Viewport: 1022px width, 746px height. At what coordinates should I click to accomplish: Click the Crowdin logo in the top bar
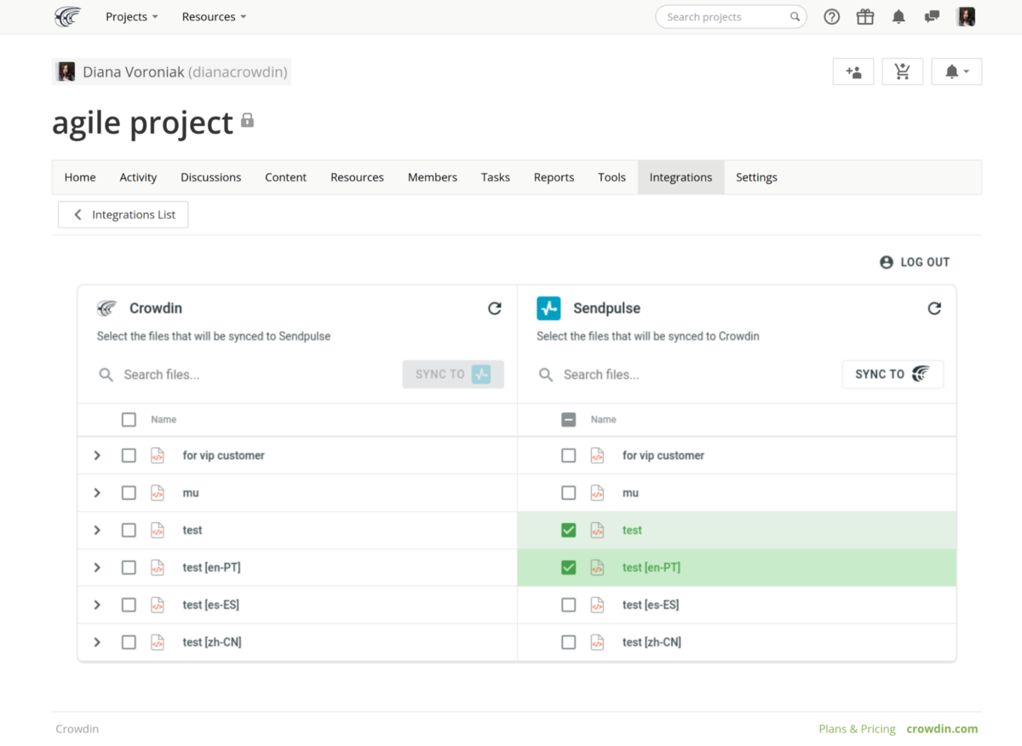coord(68,17)
